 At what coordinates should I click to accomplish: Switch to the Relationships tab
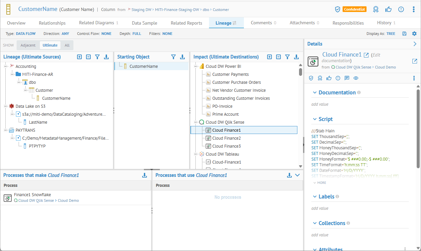click(52, 23)
